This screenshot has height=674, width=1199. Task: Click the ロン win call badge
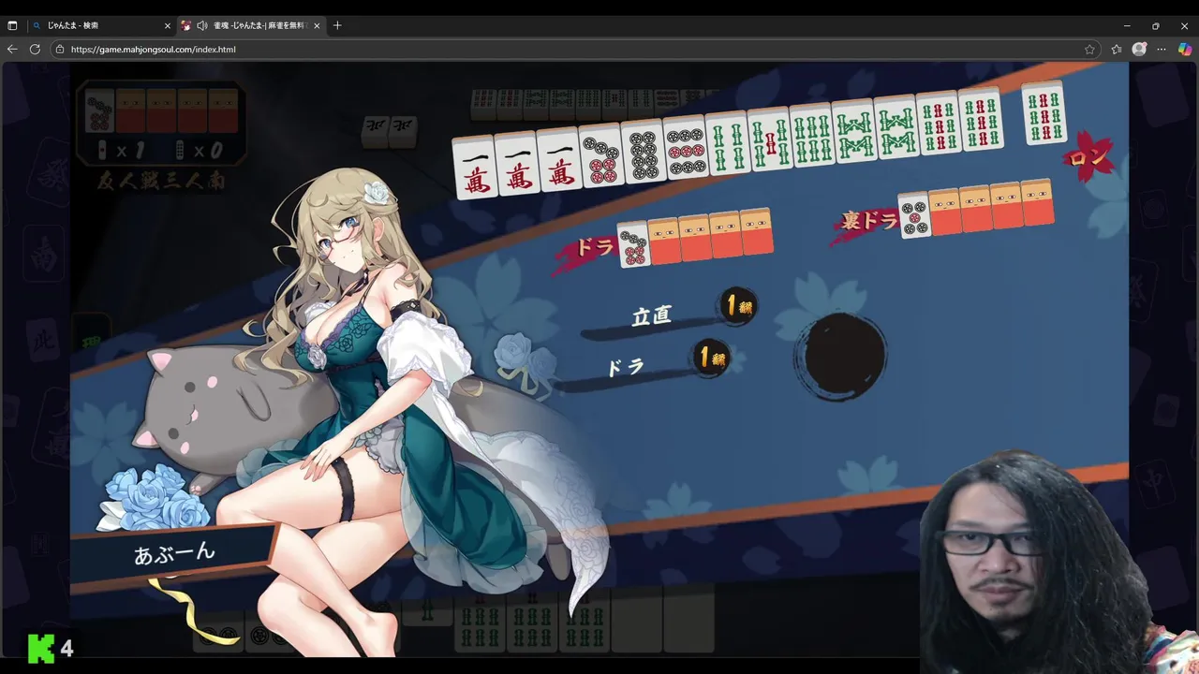click(x=1088, y=155)
